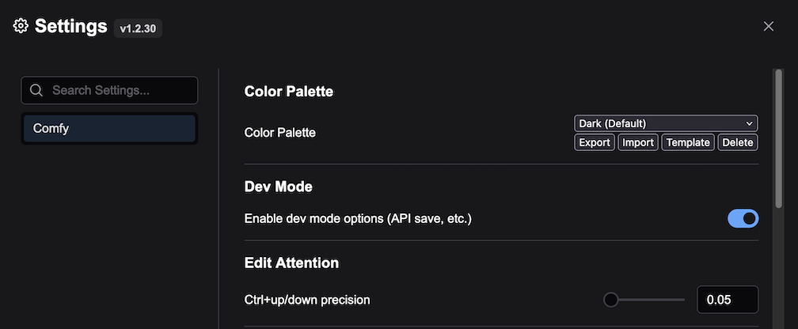This screenshot has width=798, height=329.
Task: Select the Comfy settings category
Action: coord(109,129)
